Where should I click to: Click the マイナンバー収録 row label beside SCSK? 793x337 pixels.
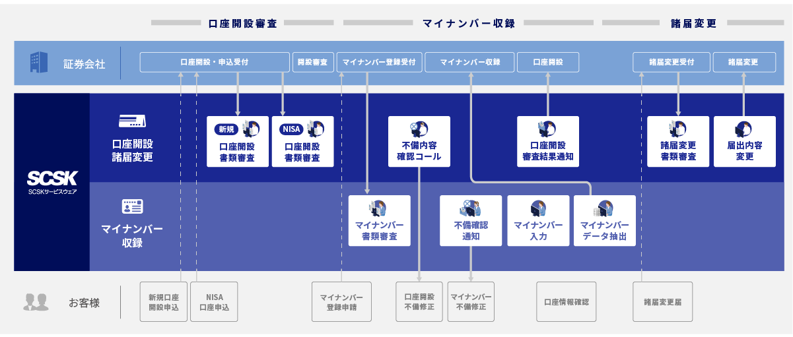132,236
